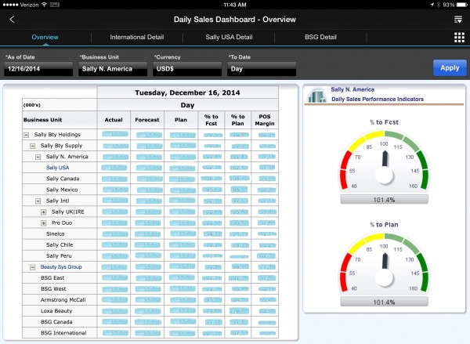This screenshot has width=470, height=344.
Task: Select the Sally Mexico row label
Action: click(x=62, y=190)
